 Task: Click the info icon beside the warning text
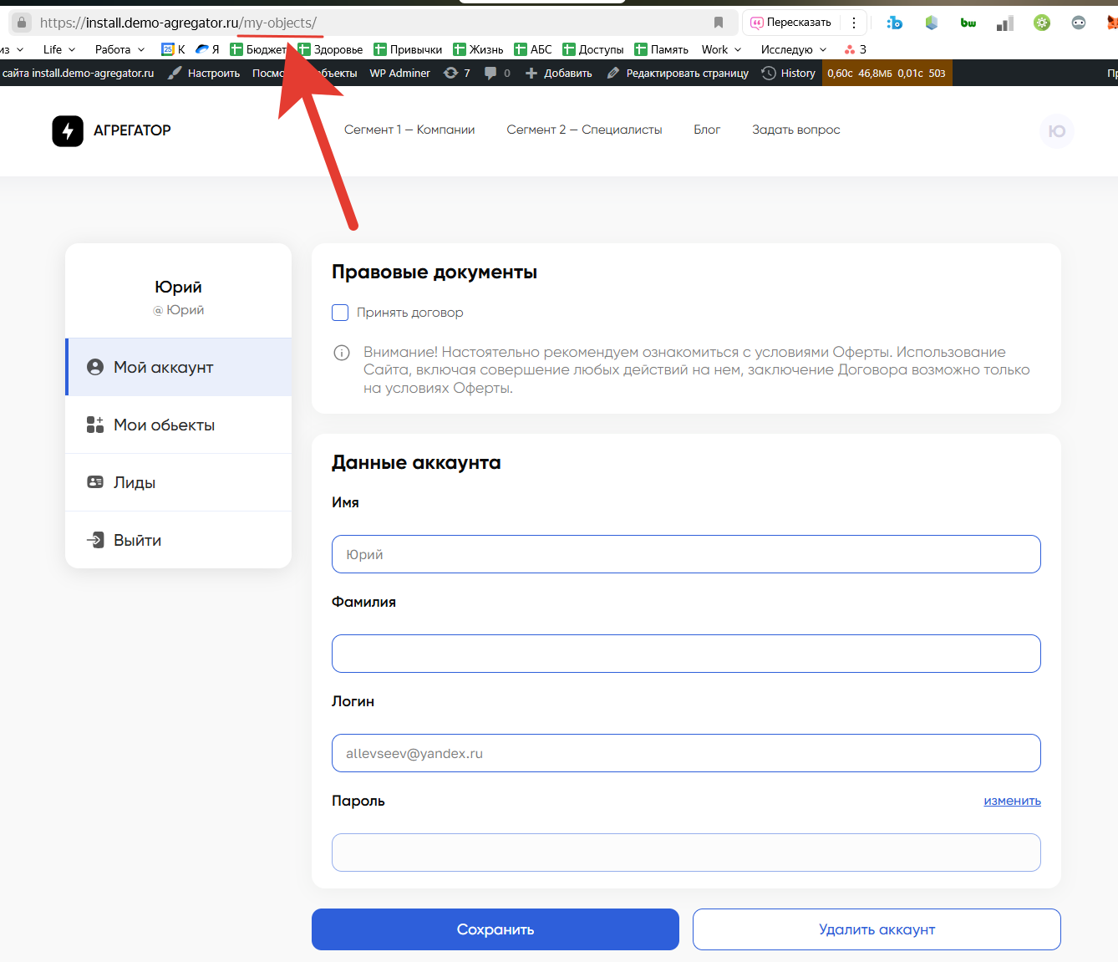(342, 353)
